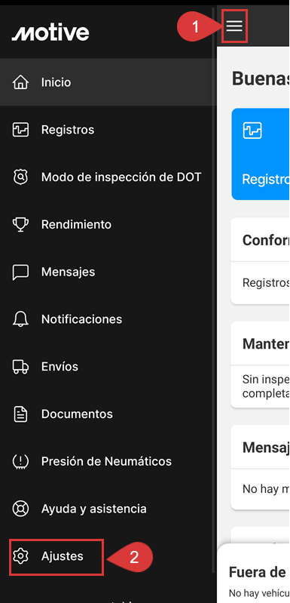Click the Registros log graph icon

point(21,130)
